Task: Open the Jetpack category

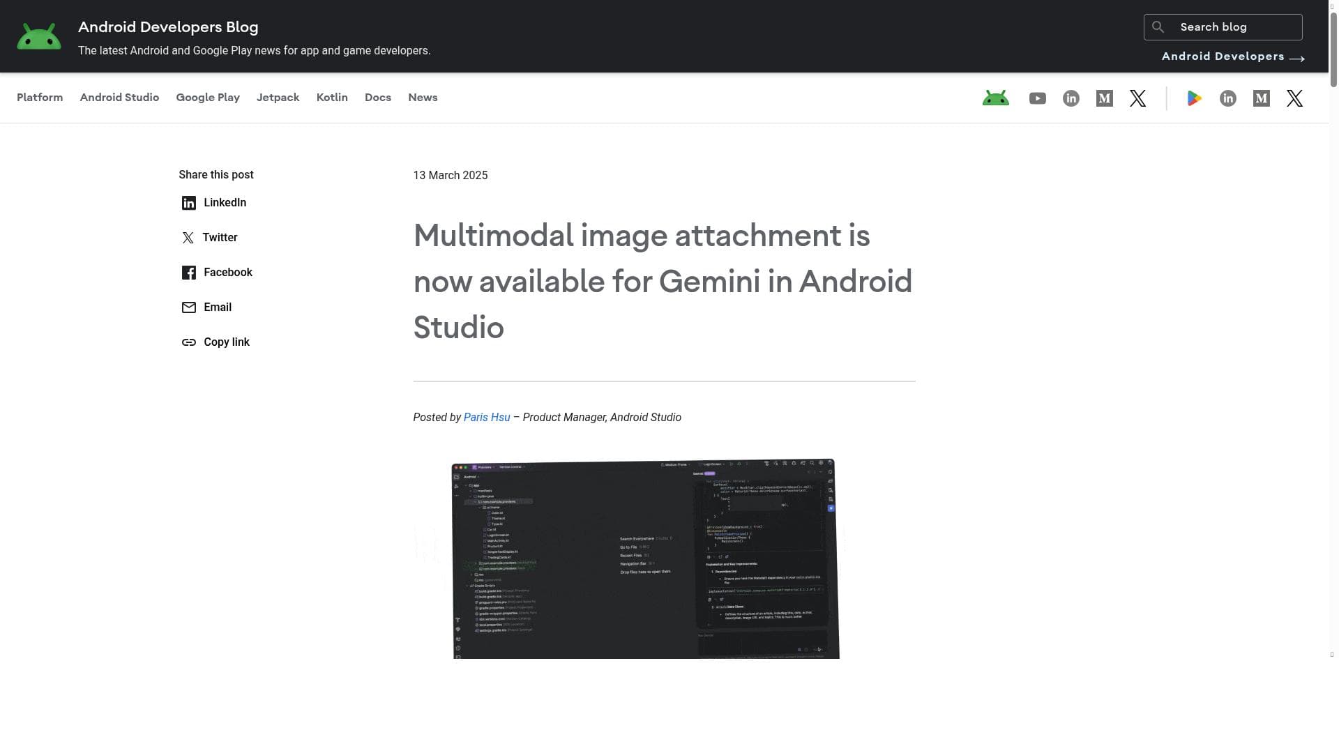Action: (278, 98)
